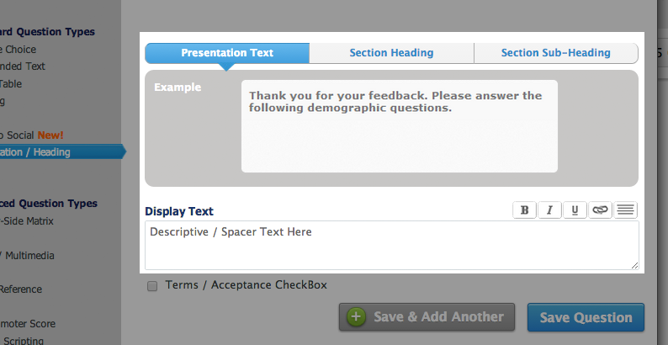Toggle italic formatting for Display Text
The width and height of the screenshot is (668, 345).
549,210
